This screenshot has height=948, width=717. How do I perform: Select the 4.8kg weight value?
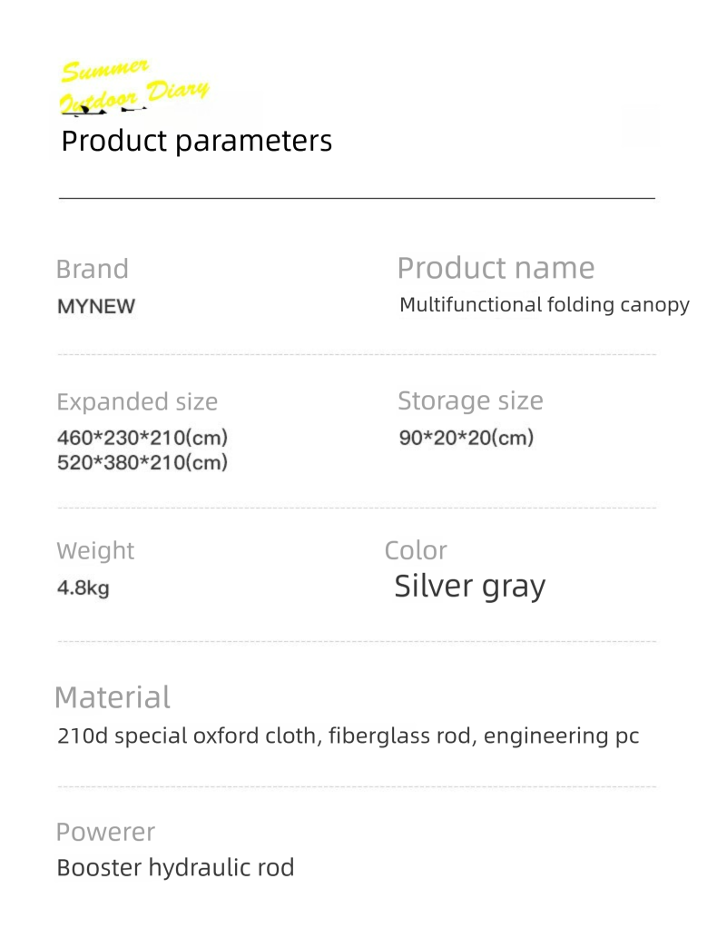83,588
